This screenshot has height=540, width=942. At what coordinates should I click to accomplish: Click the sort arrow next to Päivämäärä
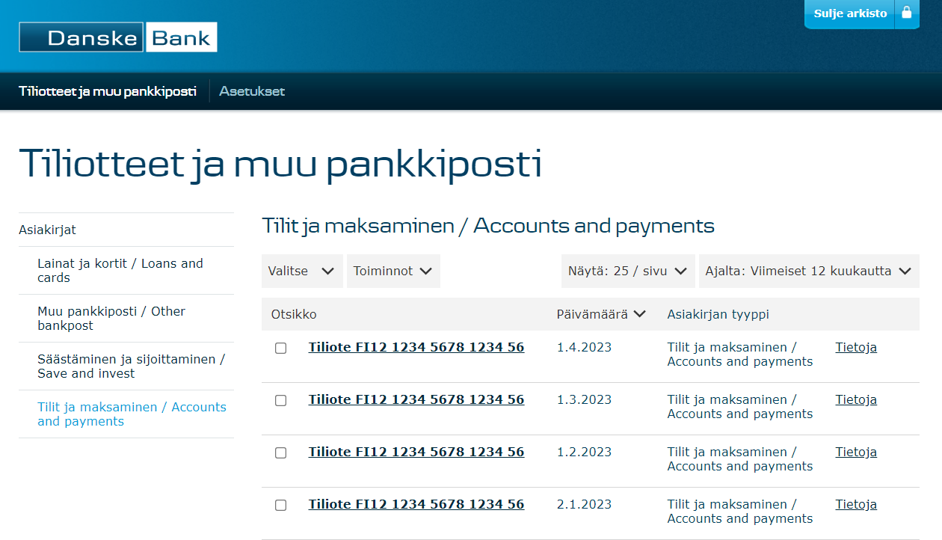(641, 314)
